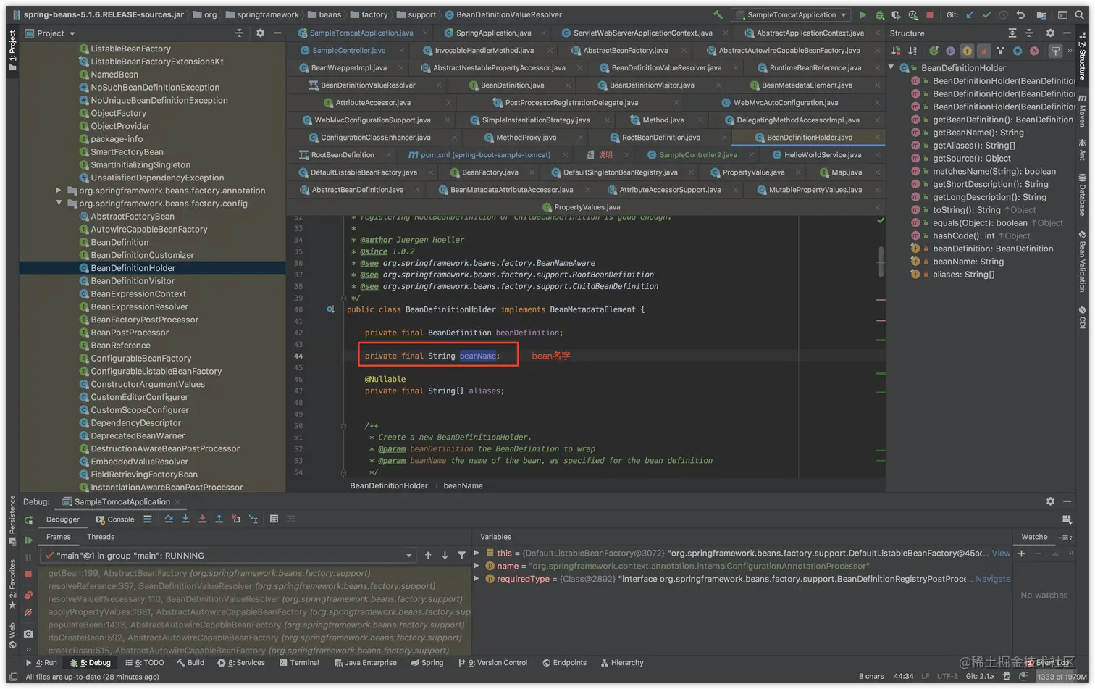Toggle Show Fields filter in Structure panel

(x=967, y=51)
